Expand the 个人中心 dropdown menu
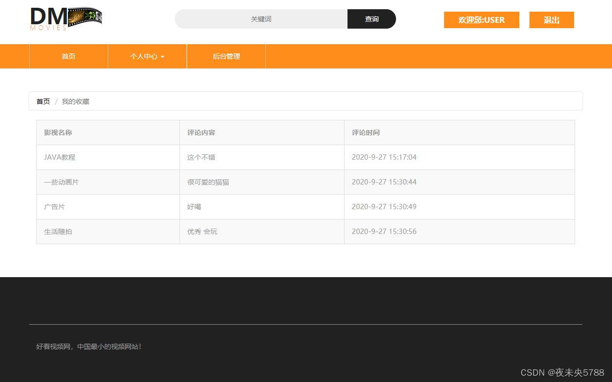Image resolution: width=612 pixels, height=382 pixels. (147, 56)
